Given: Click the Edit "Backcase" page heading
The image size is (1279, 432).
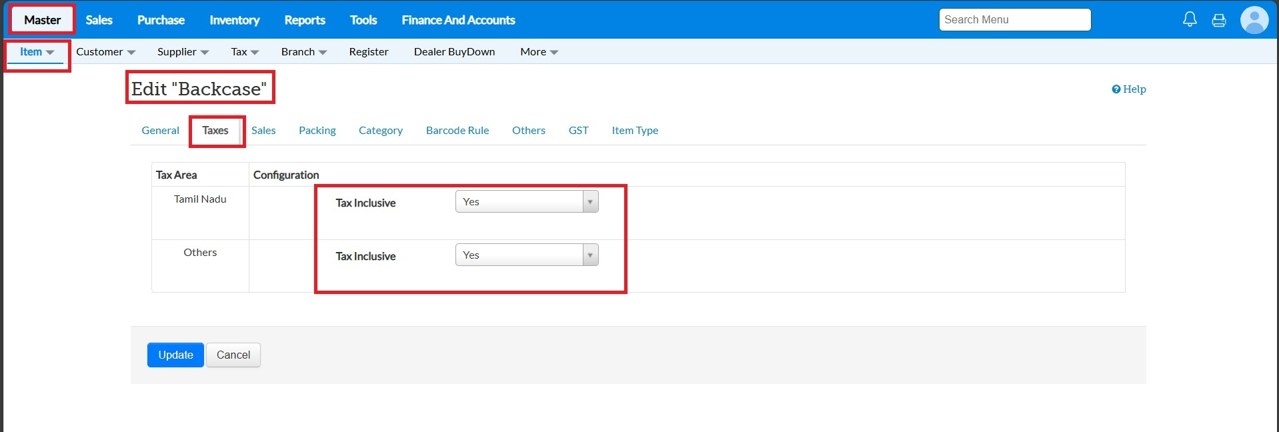Looking at the screenshot, I should click(199, 89).
